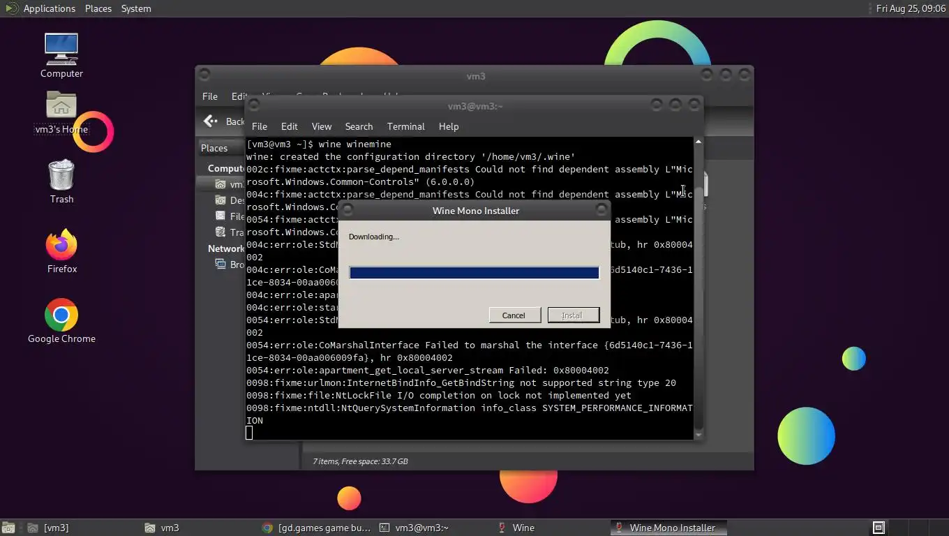Viewport: 949px width, 536px height.
Task: Click Wine Mono Installer window menu button
Action: pos(347,209)
